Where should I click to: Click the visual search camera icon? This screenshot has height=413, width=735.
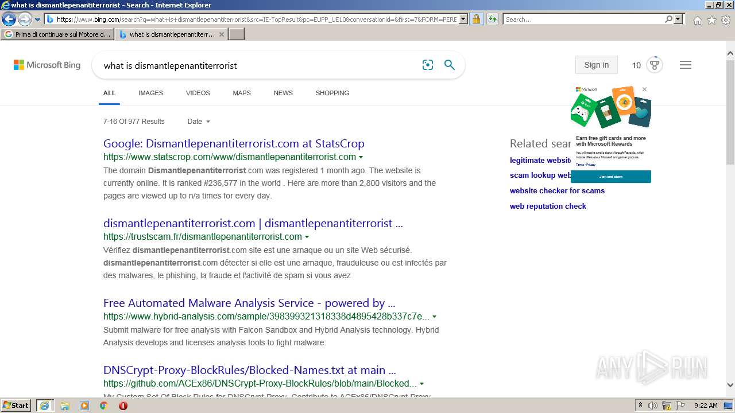(428, 65)
